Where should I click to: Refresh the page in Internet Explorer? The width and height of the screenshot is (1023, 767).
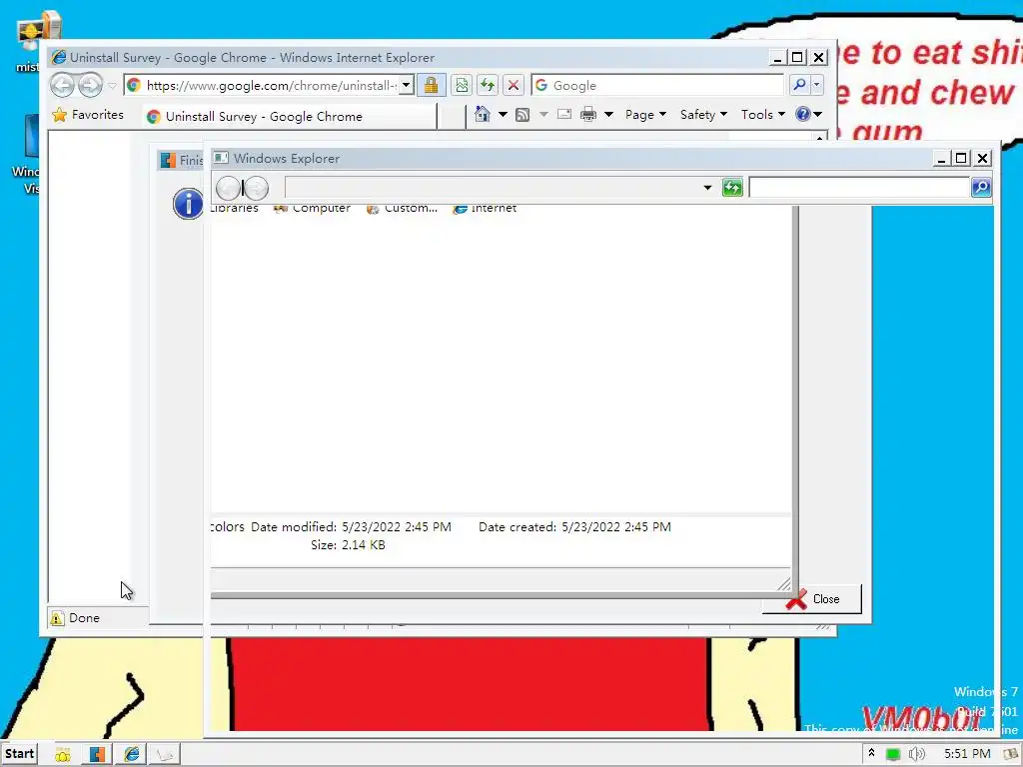(488, 85)
